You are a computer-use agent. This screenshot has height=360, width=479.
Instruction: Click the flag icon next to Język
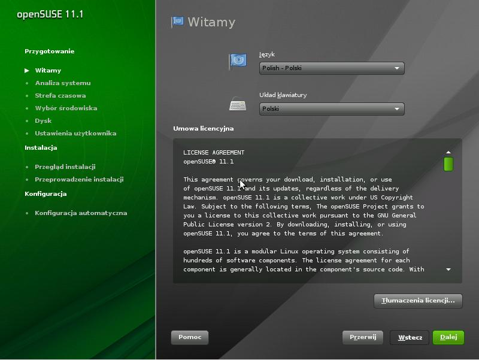tap(238, 61)
